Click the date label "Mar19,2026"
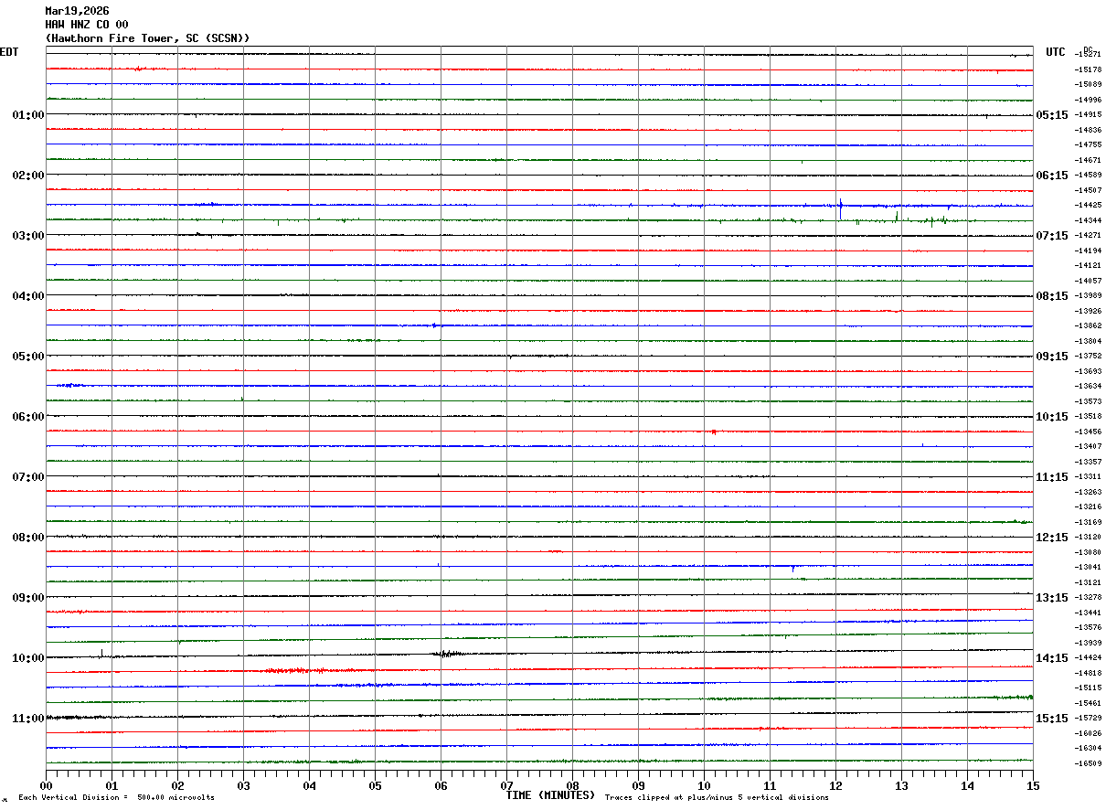The image size is (1106, 810). [77, 11]
